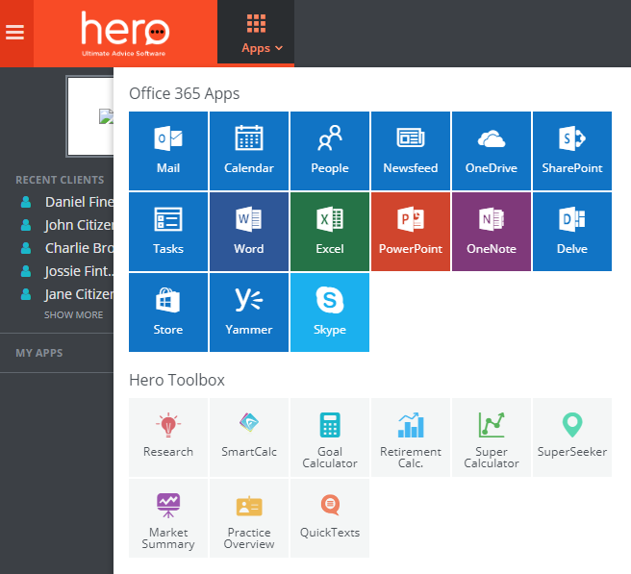Open the Research tool
The image size is (631, 574).
(168, 437)
